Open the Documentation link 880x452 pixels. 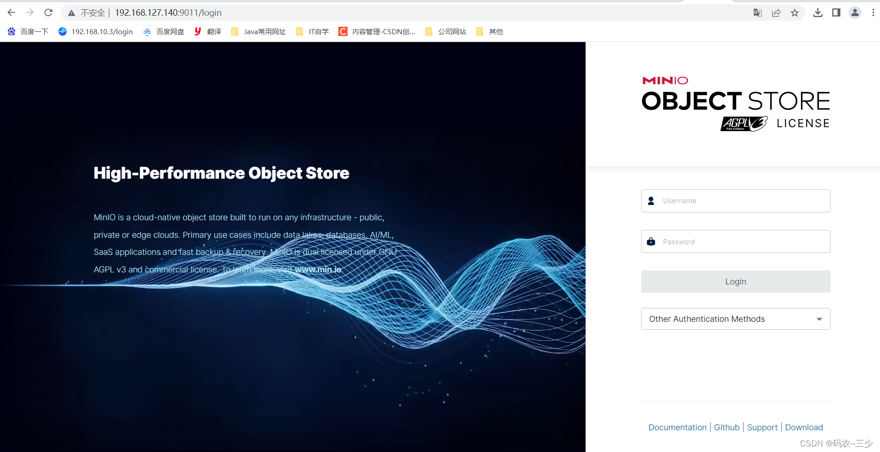click(x=677, y=428)
